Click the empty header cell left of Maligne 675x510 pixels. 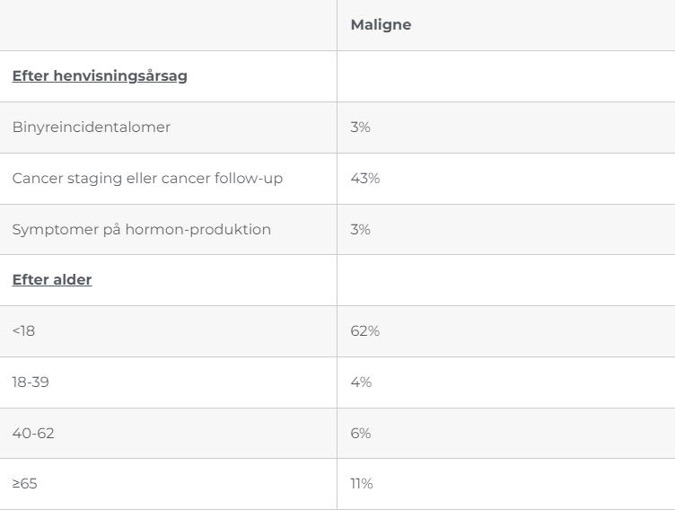point(168,25)
